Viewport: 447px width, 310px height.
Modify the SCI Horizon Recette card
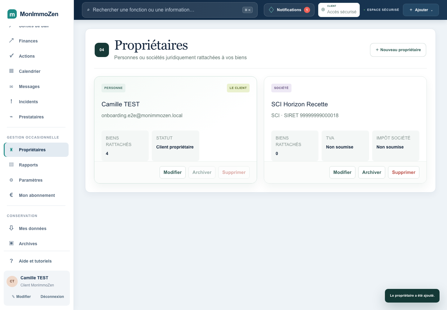point(342,172)
